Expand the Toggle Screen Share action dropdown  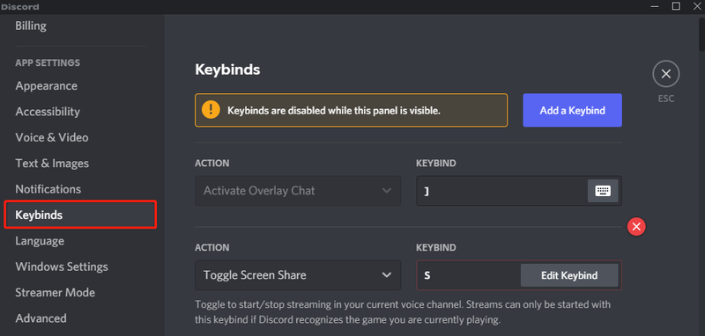298,275
